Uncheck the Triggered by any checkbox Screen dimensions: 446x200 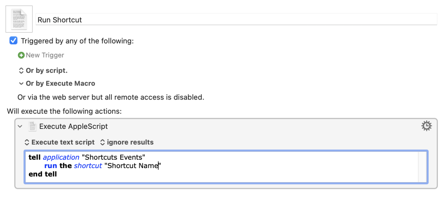[13, 41]
